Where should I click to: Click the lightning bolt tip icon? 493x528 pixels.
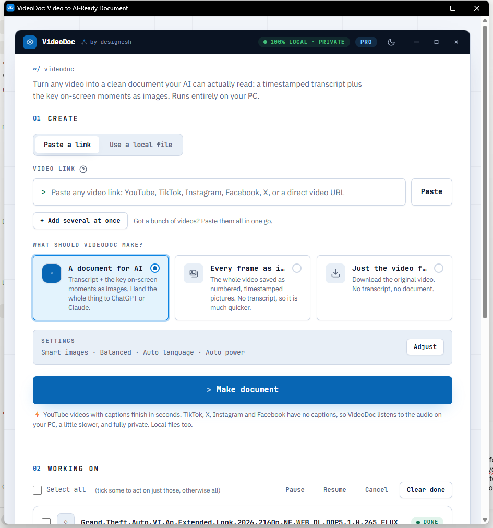tap(37, 415)
